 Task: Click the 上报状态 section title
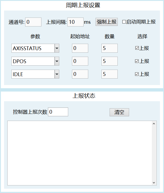tap(84, 96)
